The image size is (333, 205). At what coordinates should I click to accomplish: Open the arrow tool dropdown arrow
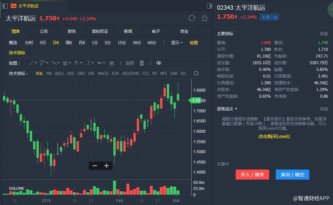click(x=81, y=63)
